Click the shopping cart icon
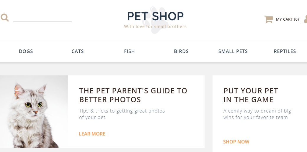 click(268, 19)
